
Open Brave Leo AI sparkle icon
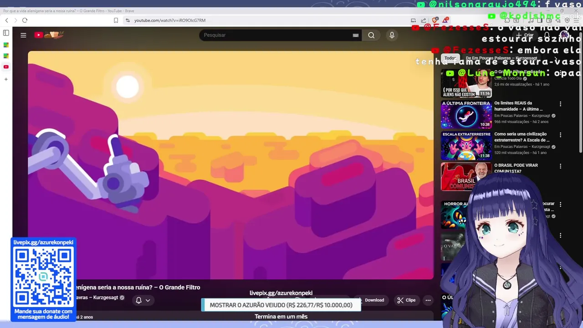tap(558, 20)
